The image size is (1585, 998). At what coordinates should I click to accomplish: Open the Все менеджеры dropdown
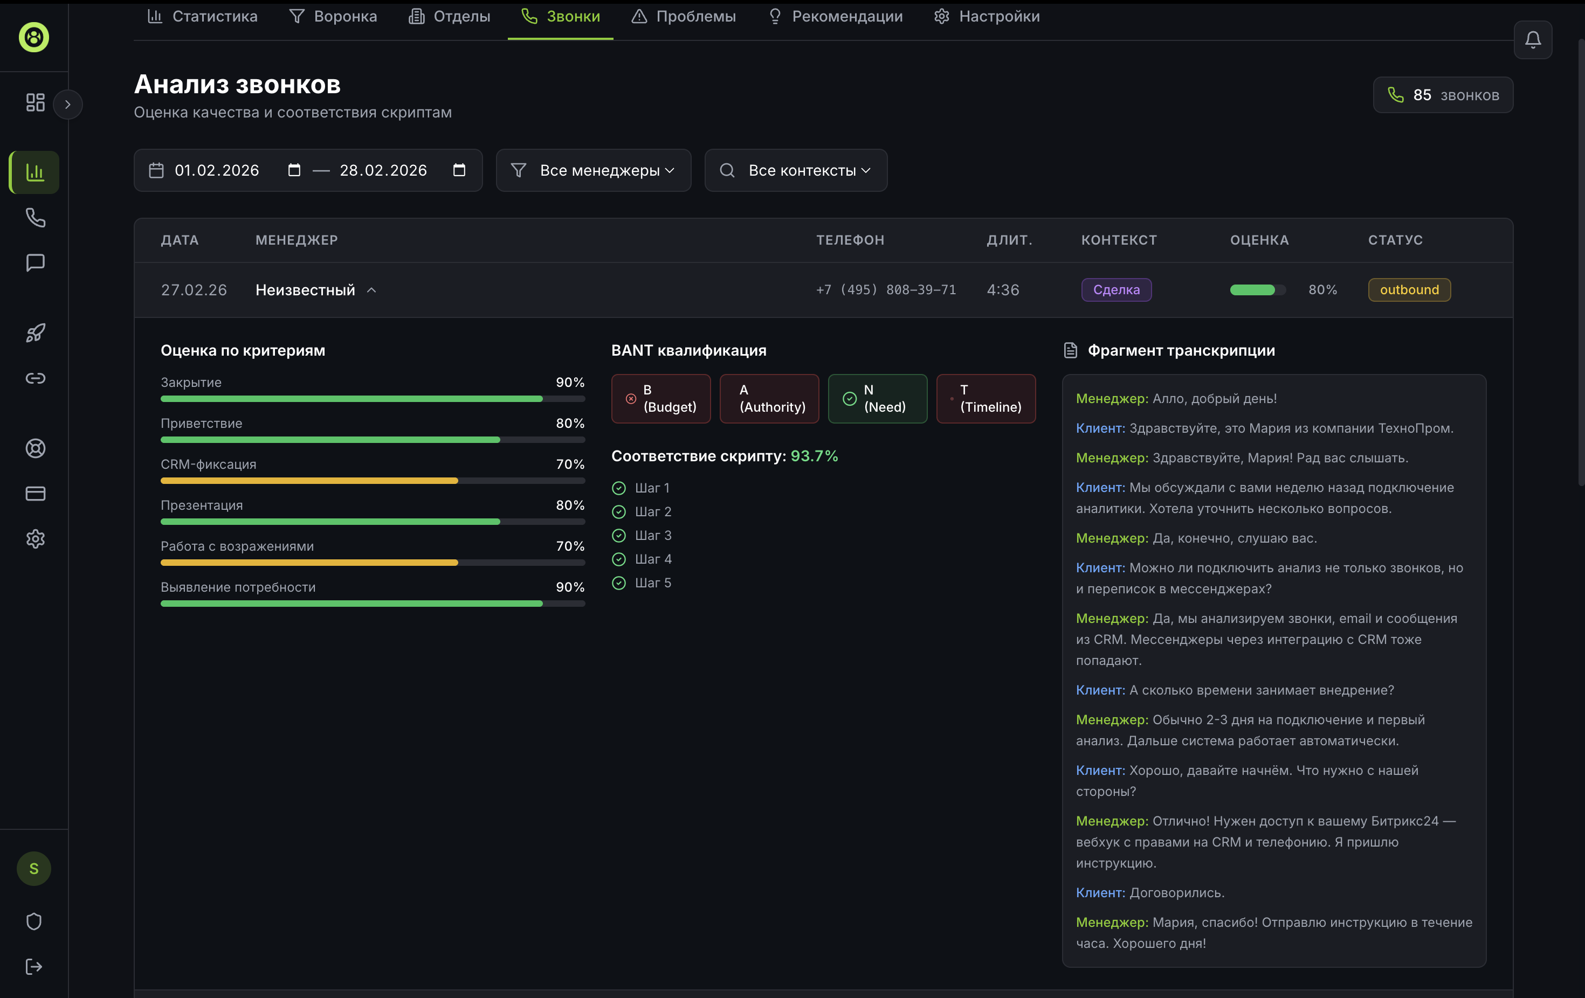593,170
